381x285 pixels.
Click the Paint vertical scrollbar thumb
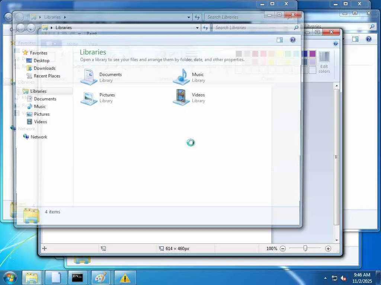click(336, 157)
